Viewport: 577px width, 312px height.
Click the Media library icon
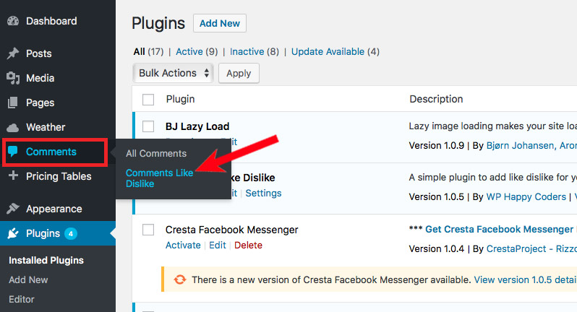pos(13,78)
